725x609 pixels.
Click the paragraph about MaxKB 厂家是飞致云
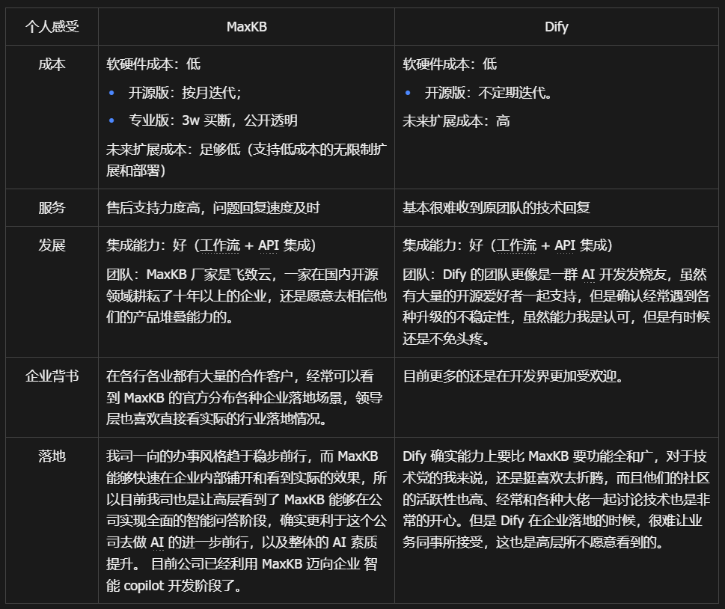click(x=246, y=296)
